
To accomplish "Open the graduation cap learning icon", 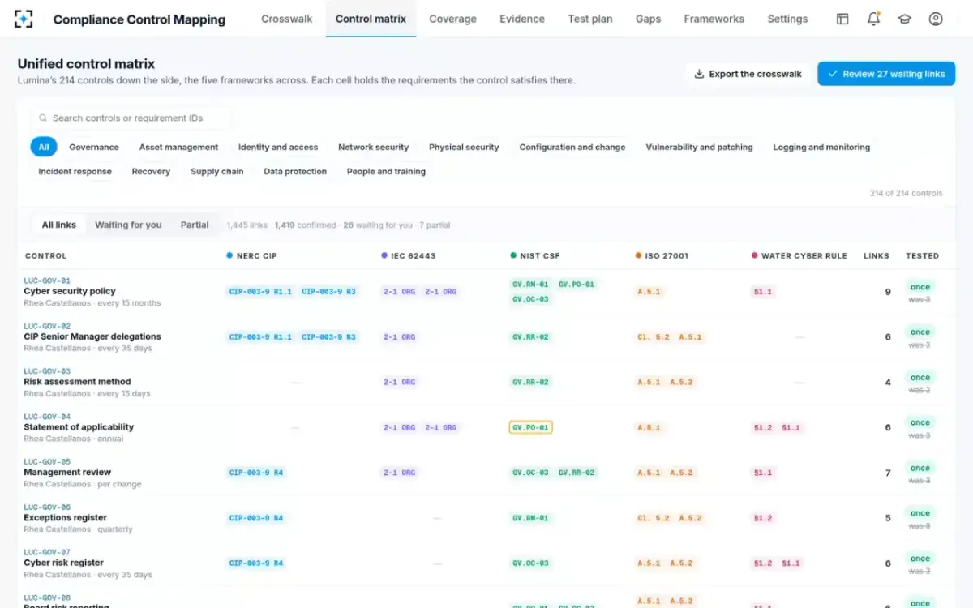I will tap(904, 19).
